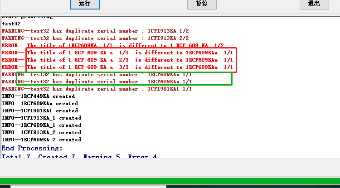The width and height of the screenshot is (340, 188).
Task: Select warning line for serial 1CFI901KA1 1/1
Action: (x=95, y=89)
